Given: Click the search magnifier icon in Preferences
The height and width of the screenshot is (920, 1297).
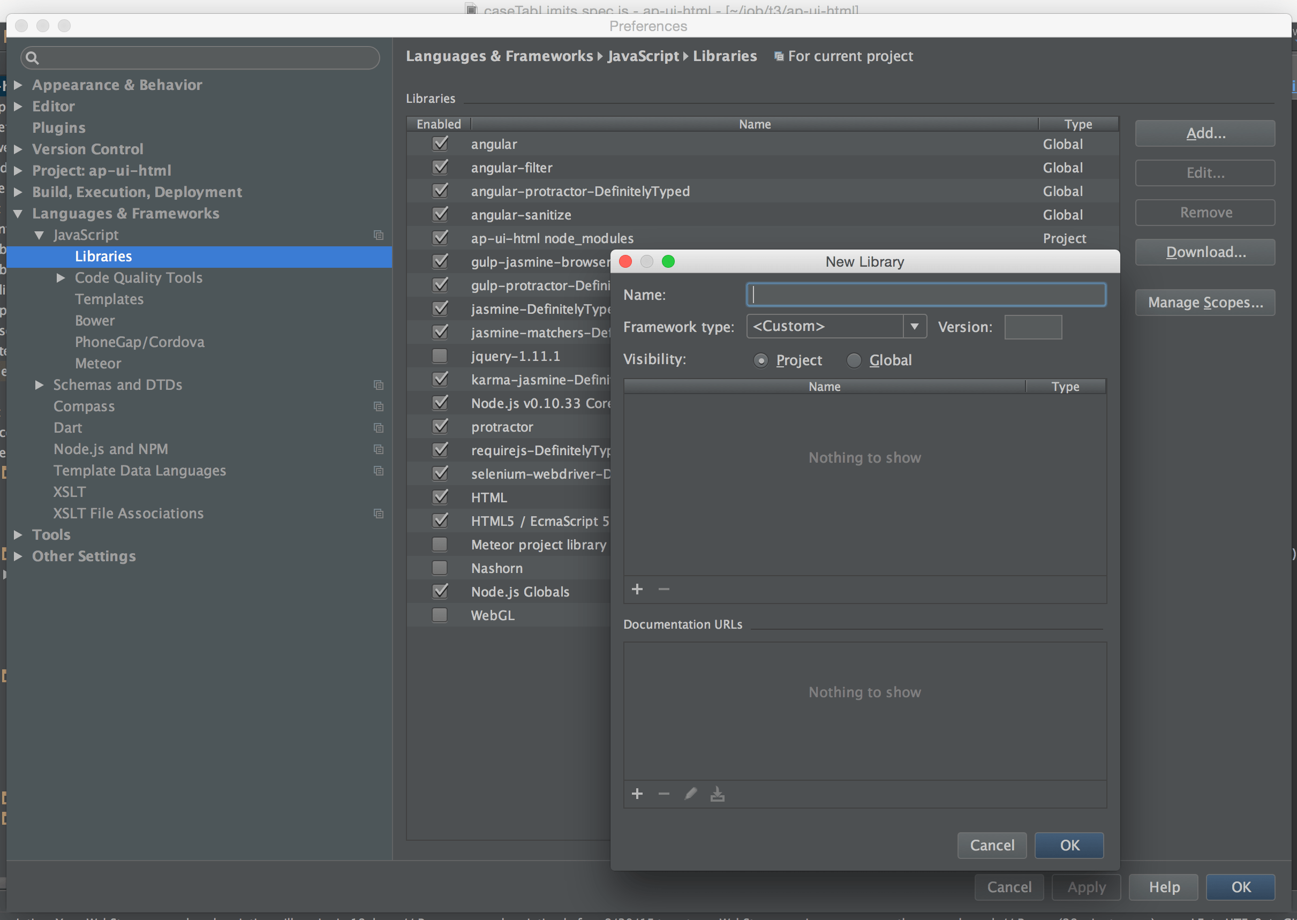Looking at the screenshot, I should click(x=32, y=58).
